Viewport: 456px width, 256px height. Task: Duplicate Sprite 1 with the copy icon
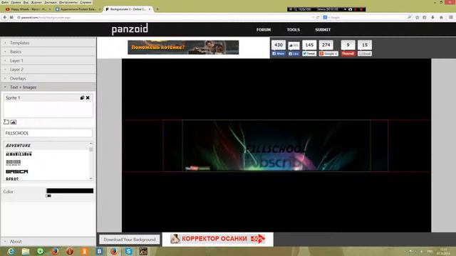[x=83, y=98]
